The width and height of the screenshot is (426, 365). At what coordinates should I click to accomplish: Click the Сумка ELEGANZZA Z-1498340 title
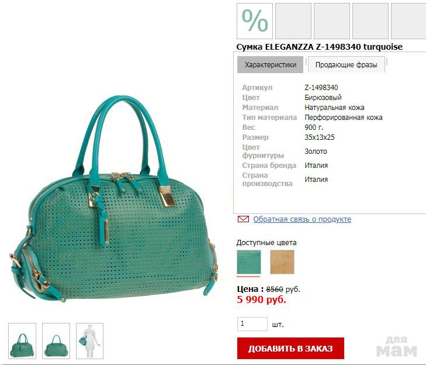319,47
